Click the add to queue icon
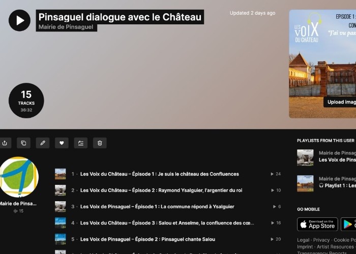This screenshot has height=254, width=356. click(x=81, y=143)
